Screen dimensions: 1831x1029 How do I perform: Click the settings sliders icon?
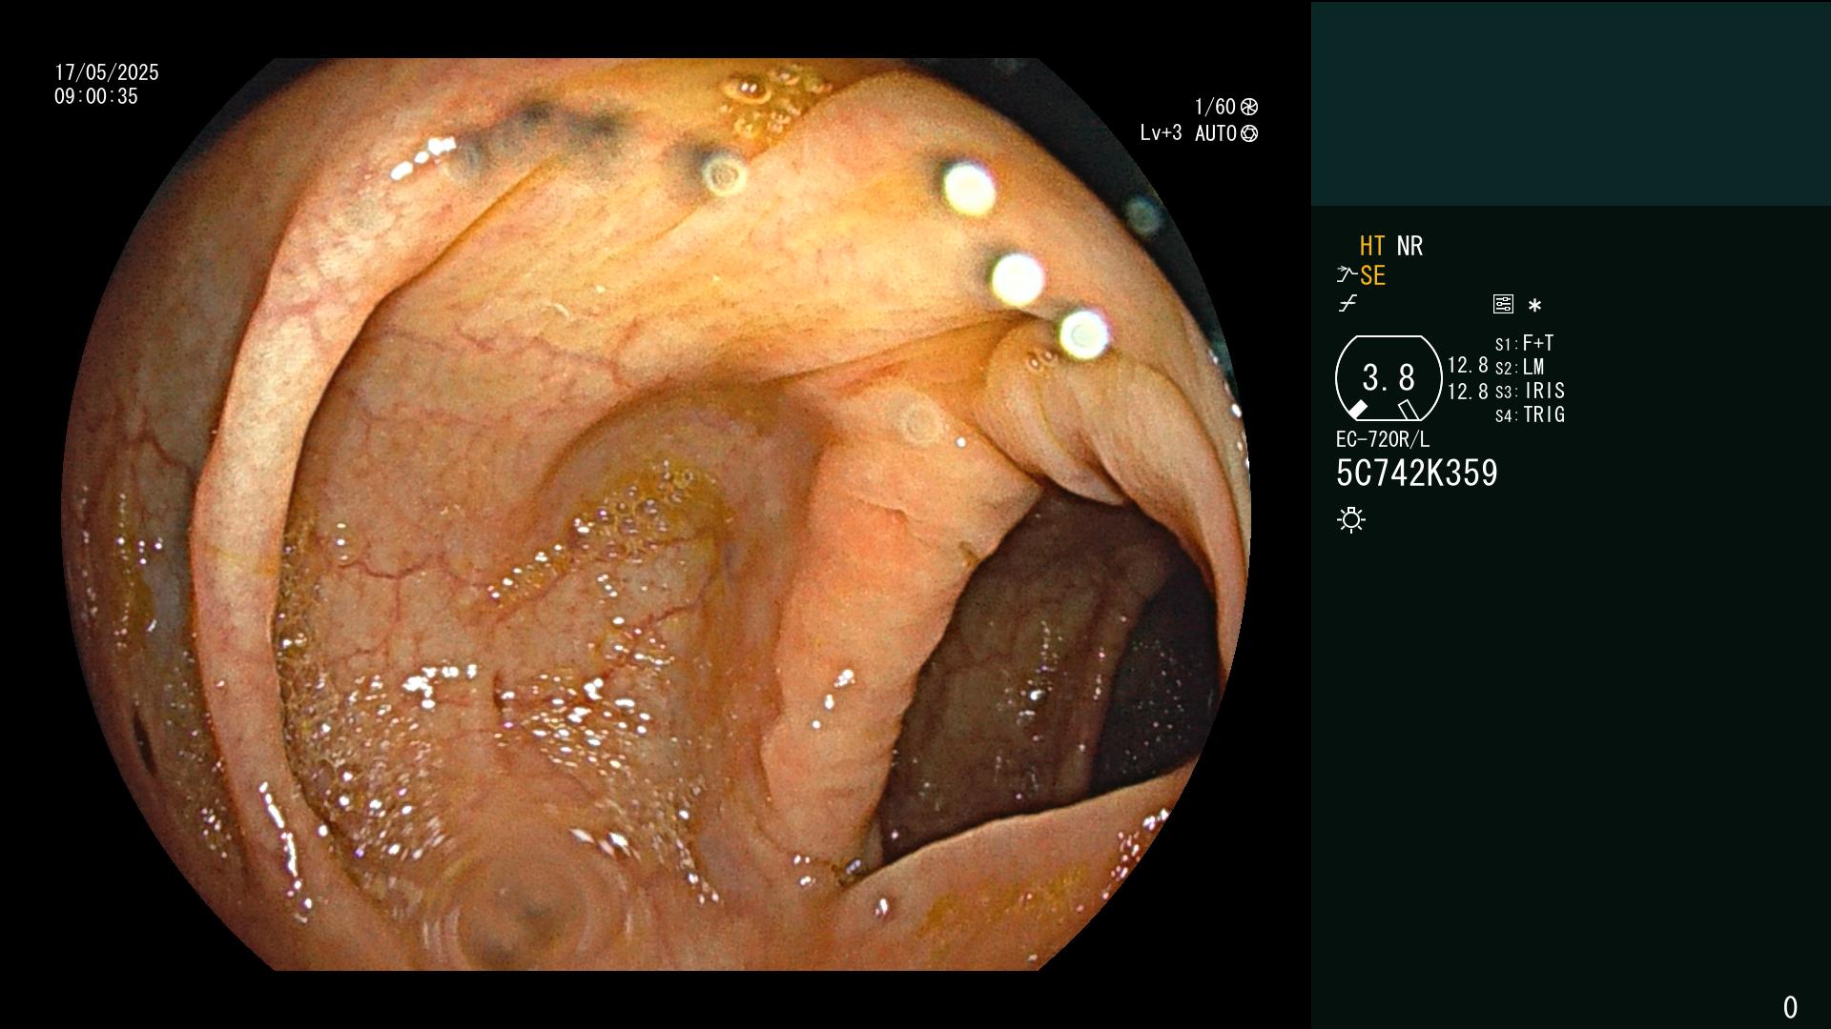click(x=1503, y=305)
